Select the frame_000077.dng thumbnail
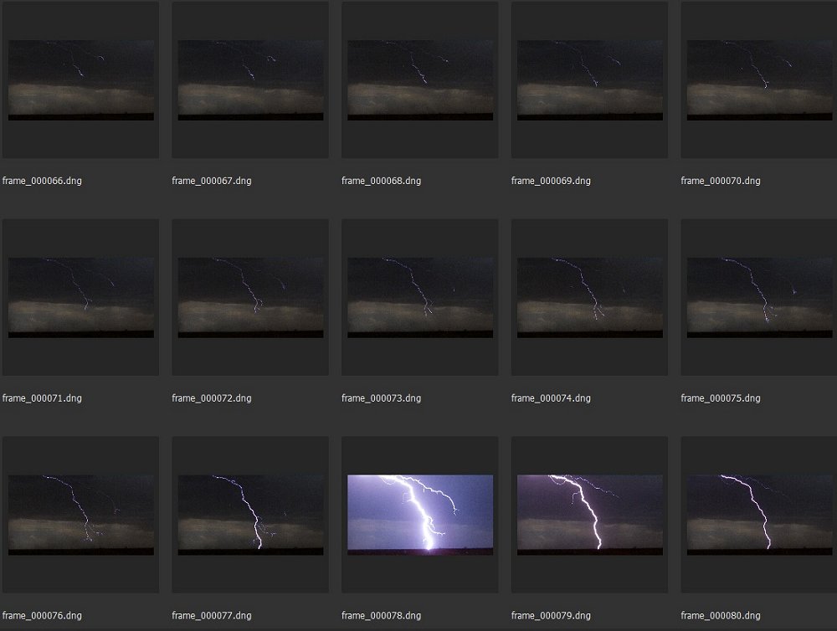 coord(251,516)
